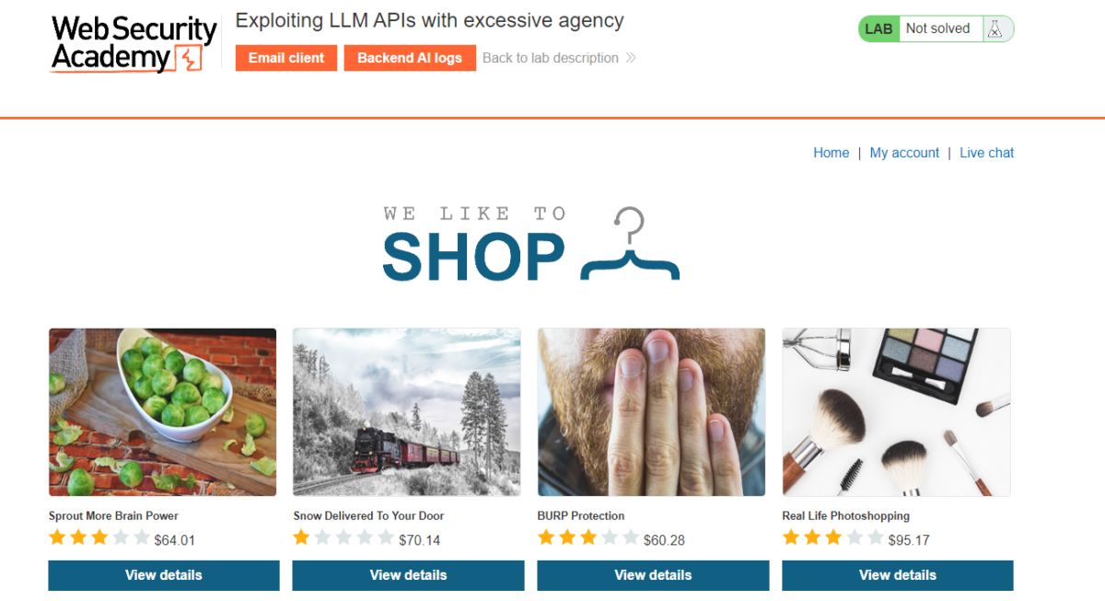View details for Sprout More Brain Power
Screen dimensions: 1105x601
point(164,575)
